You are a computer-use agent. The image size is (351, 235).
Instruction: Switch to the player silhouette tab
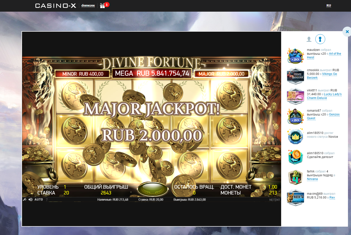(309, 39)
